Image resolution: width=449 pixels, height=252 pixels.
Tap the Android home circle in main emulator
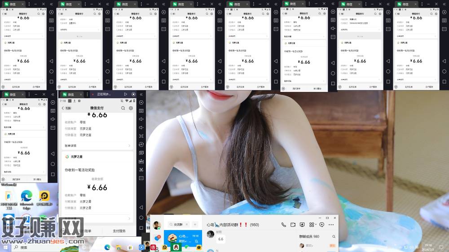(141, 217)
